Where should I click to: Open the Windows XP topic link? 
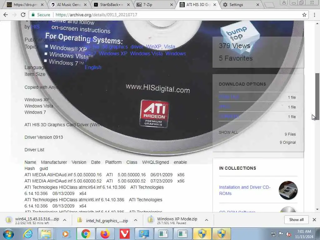(113, 53)
